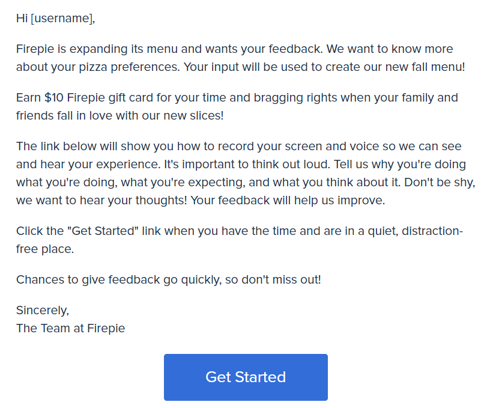The image size is (496, 408).
Task: Click the '$10 Firepie gift card' text
Action: pos(100,97)
